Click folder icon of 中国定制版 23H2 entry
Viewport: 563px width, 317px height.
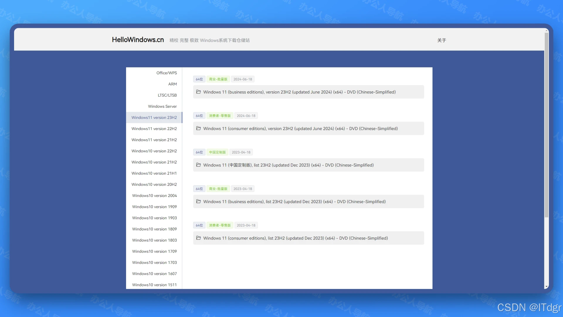199,165
